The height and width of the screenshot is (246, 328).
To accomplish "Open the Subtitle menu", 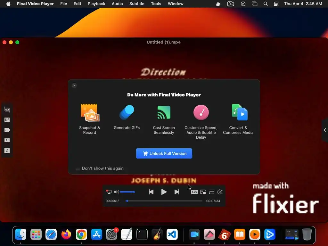I will 137,4.
